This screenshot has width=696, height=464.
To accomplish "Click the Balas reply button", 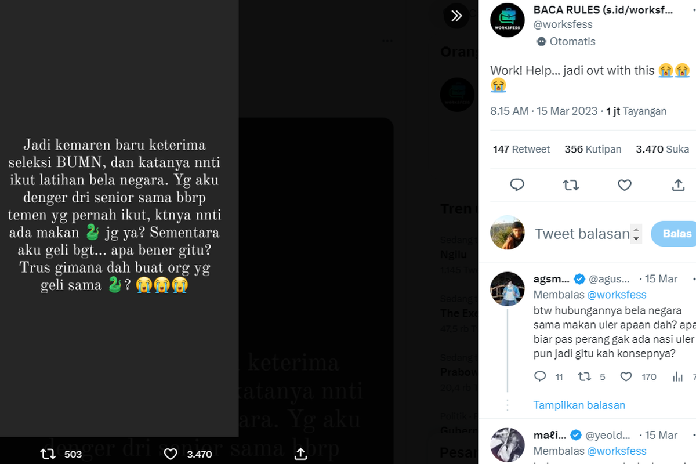I will [x=677, y=234].
